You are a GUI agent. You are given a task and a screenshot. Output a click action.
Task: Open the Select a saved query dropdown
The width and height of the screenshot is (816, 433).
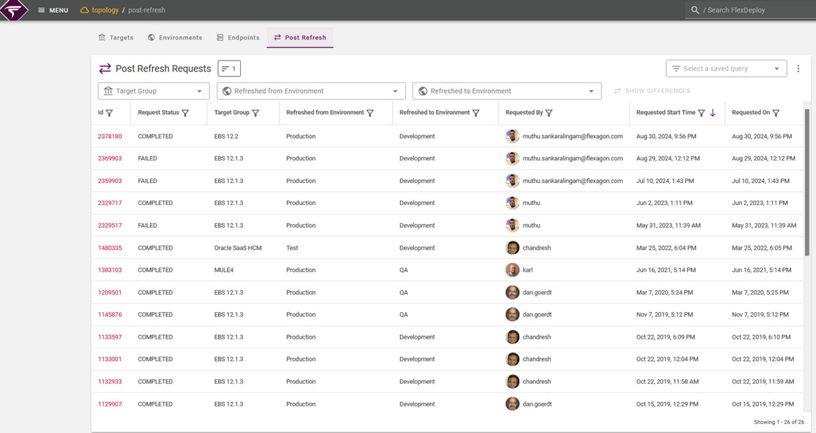coord(726,69)
